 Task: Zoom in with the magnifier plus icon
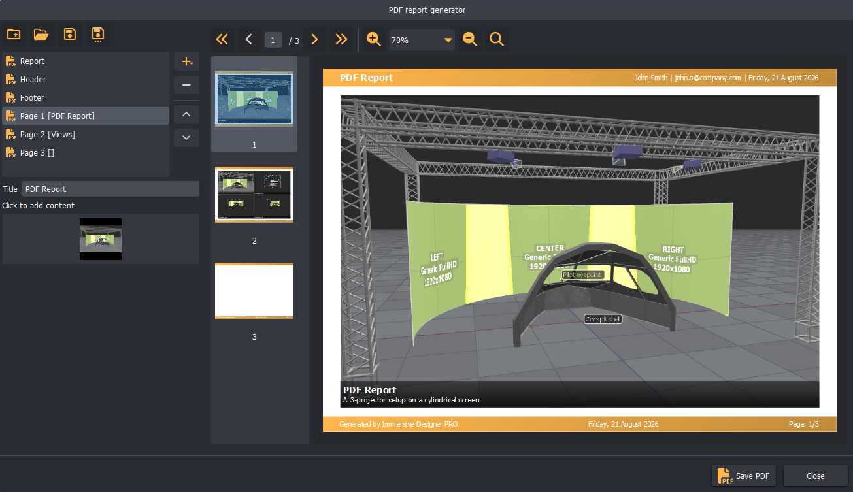(x=374, y=40)
